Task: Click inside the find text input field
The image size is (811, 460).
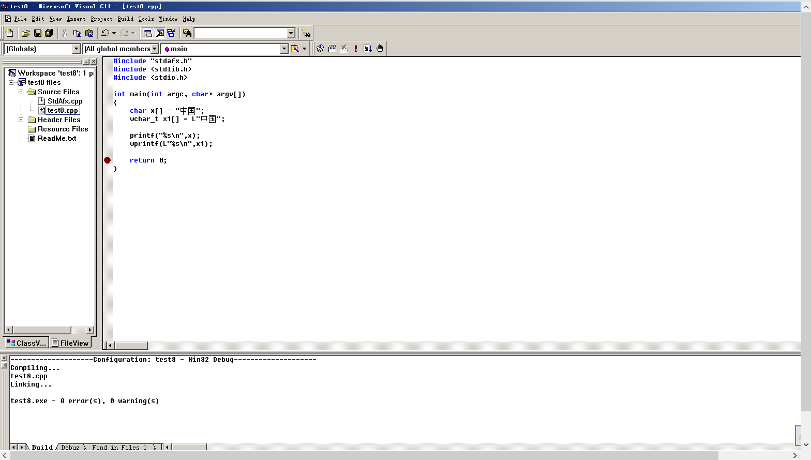Action: (x=241, y=33)
